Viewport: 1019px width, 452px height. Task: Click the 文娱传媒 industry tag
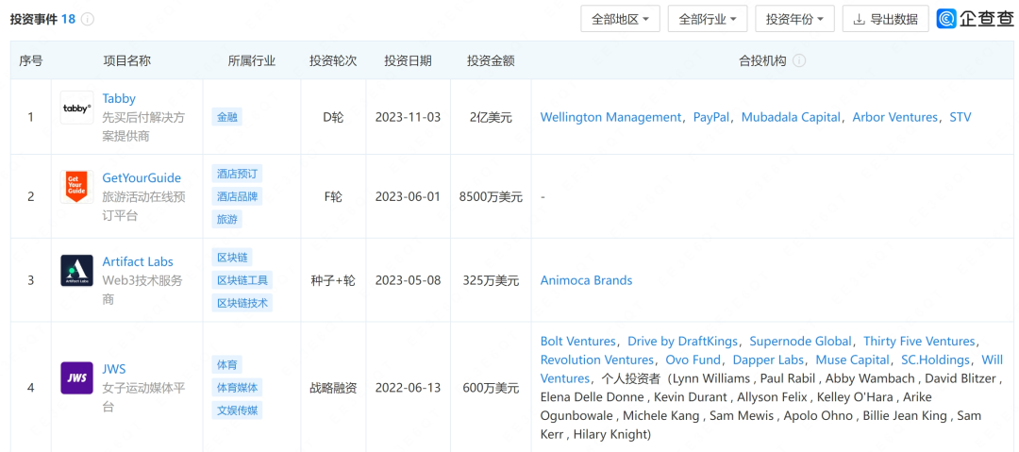click(237, 410)
